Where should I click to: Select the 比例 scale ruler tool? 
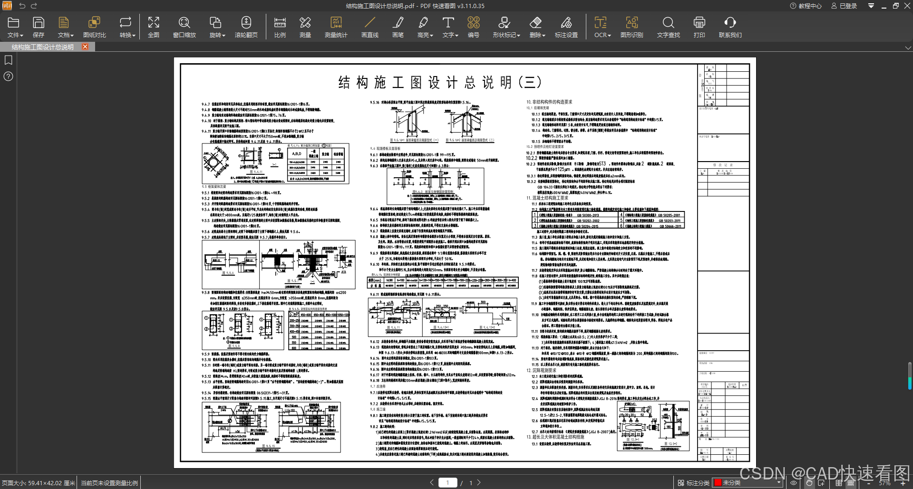click(280, 27)
